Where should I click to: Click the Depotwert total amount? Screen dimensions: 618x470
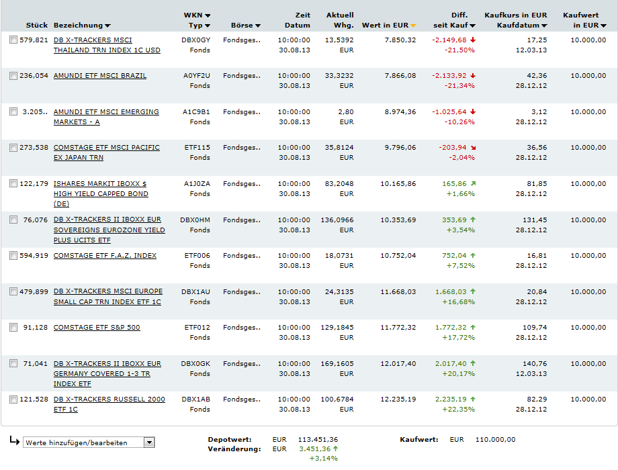318,439
